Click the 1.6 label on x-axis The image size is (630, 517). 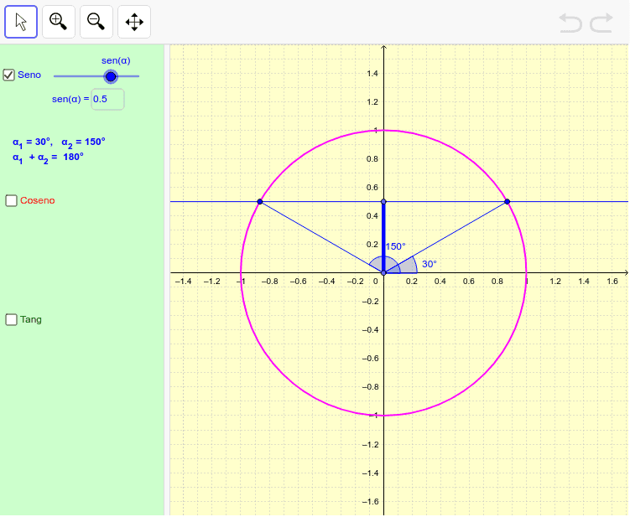pyautogui.click(x=612, y=282)
